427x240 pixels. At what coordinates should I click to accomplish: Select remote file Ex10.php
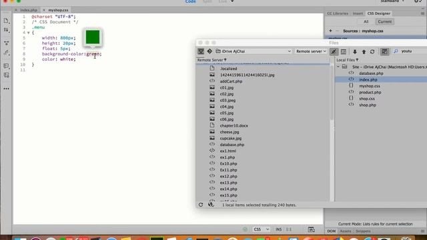228,163
